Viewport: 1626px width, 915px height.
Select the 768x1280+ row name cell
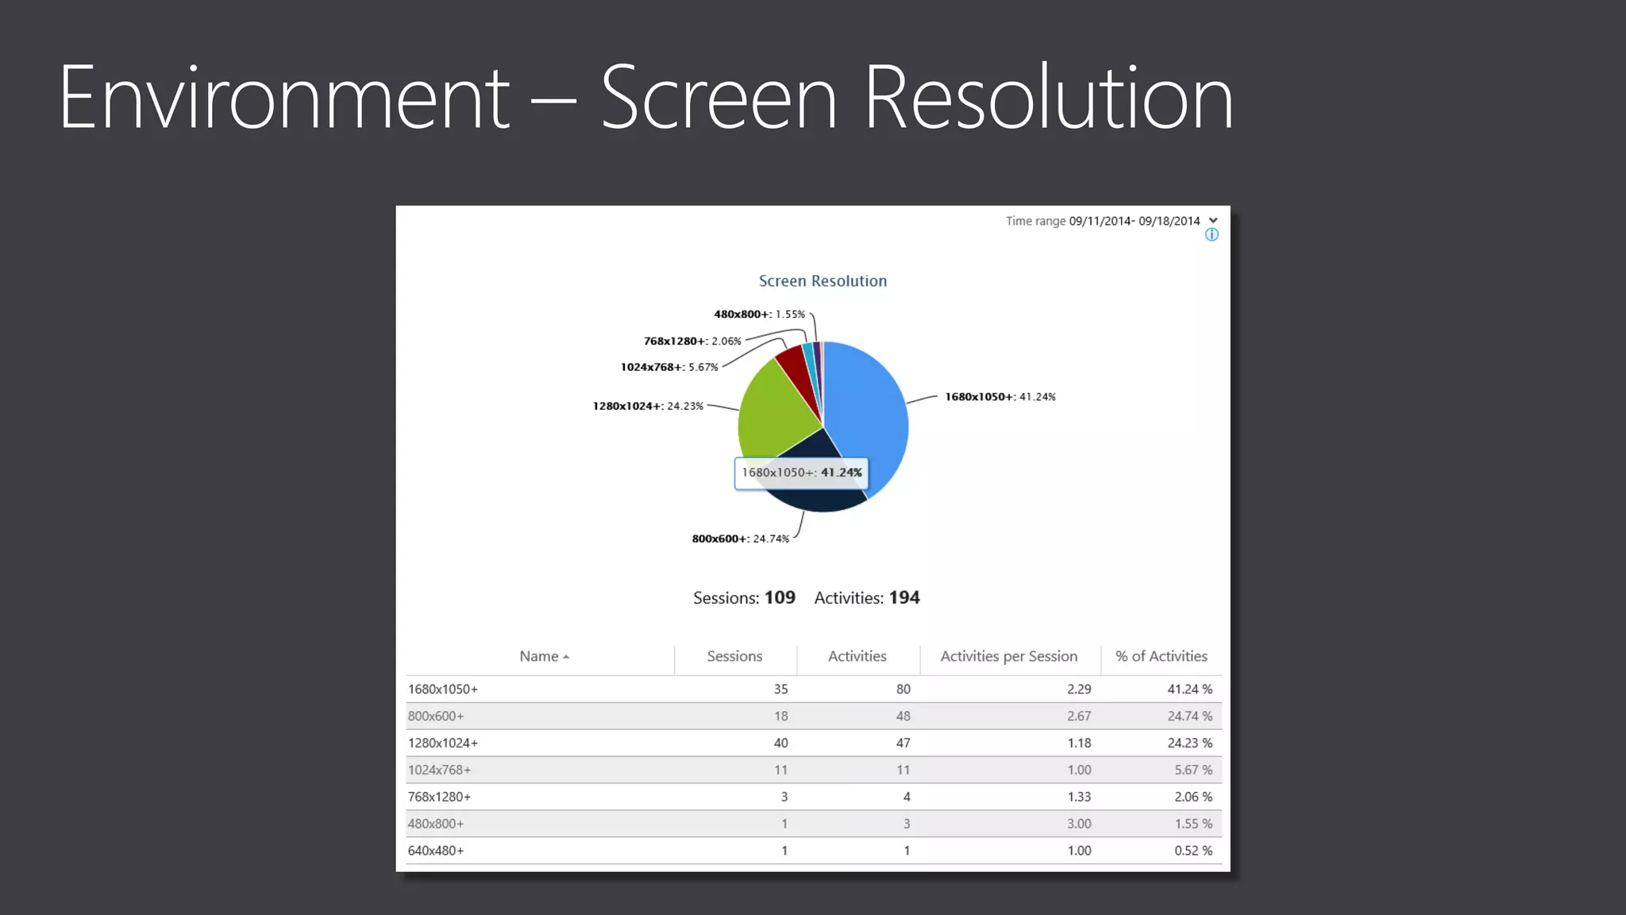click(x=440, y=797)
